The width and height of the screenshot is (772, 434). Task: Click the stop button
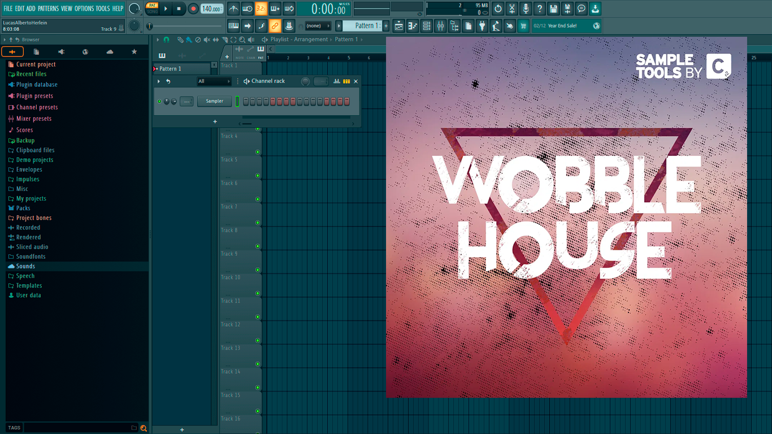179,8
